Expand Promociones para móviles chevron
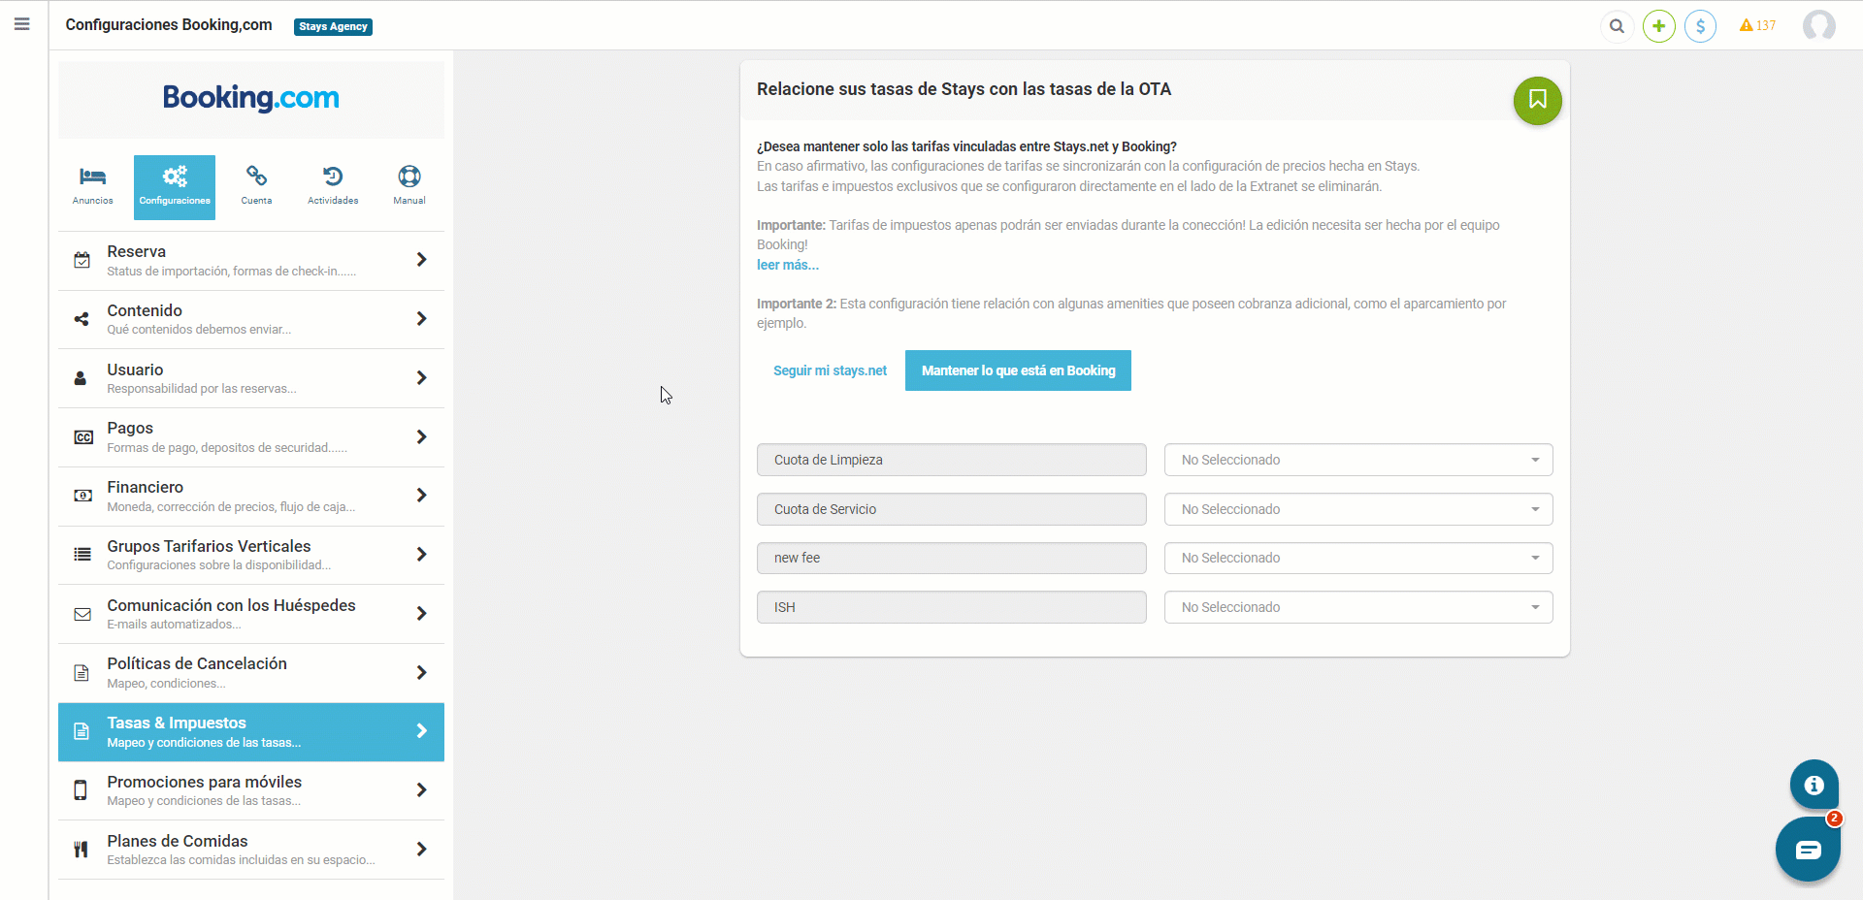1863x900 pixels. point(421,790)
